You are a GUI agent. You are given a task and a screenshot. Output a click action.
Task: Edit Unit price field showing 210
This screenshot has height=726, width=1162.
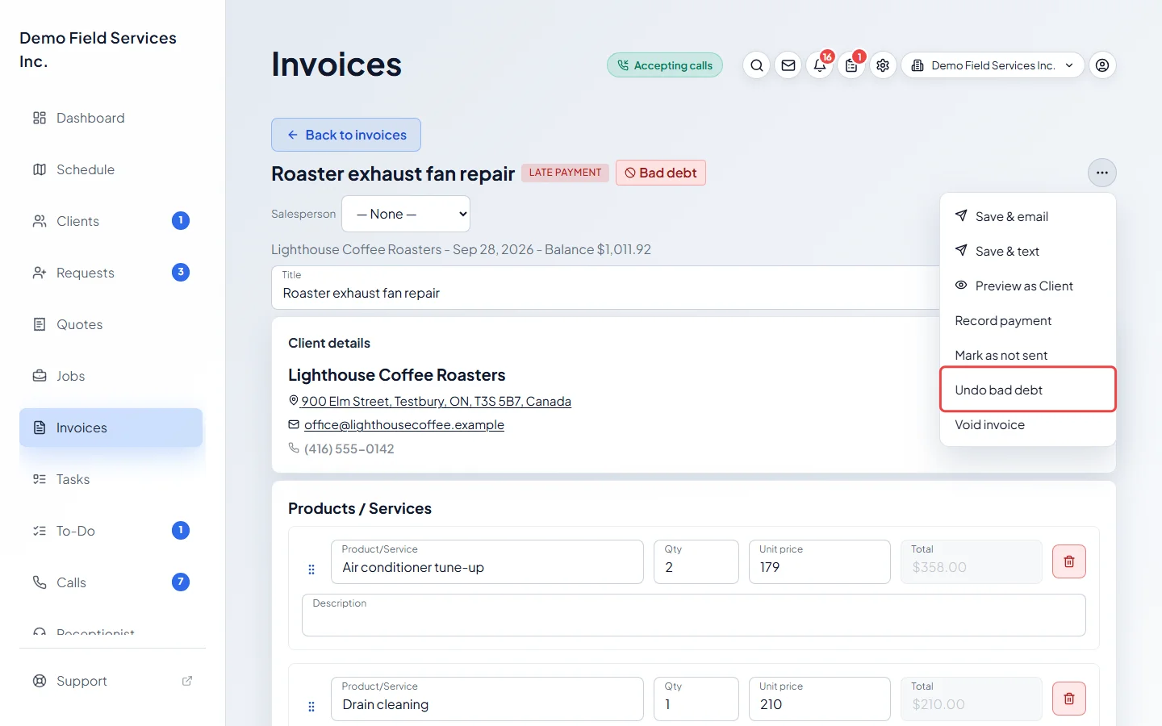820,699
